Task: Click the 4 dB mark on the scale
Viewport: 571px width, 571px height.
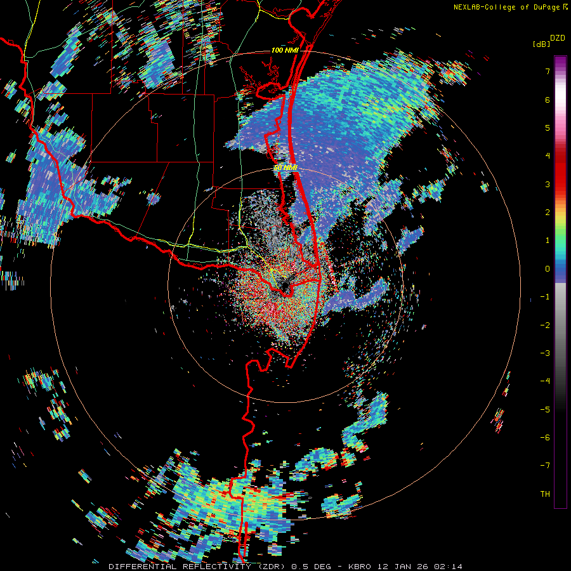Action: [x=548, y=156]
